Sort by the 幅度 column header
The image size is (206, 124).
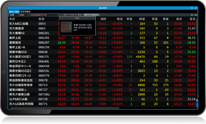click(x=120, y=19)
